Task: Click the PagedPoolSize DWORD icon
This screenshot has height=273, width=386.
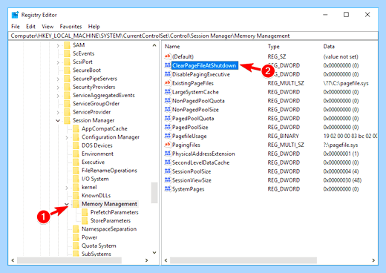Action: (x=168, y=127)
